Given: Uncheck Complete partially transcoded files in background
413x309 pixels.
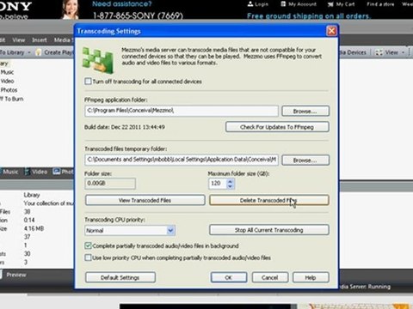Looking at the screenshot, I should [x=88, y=245].
